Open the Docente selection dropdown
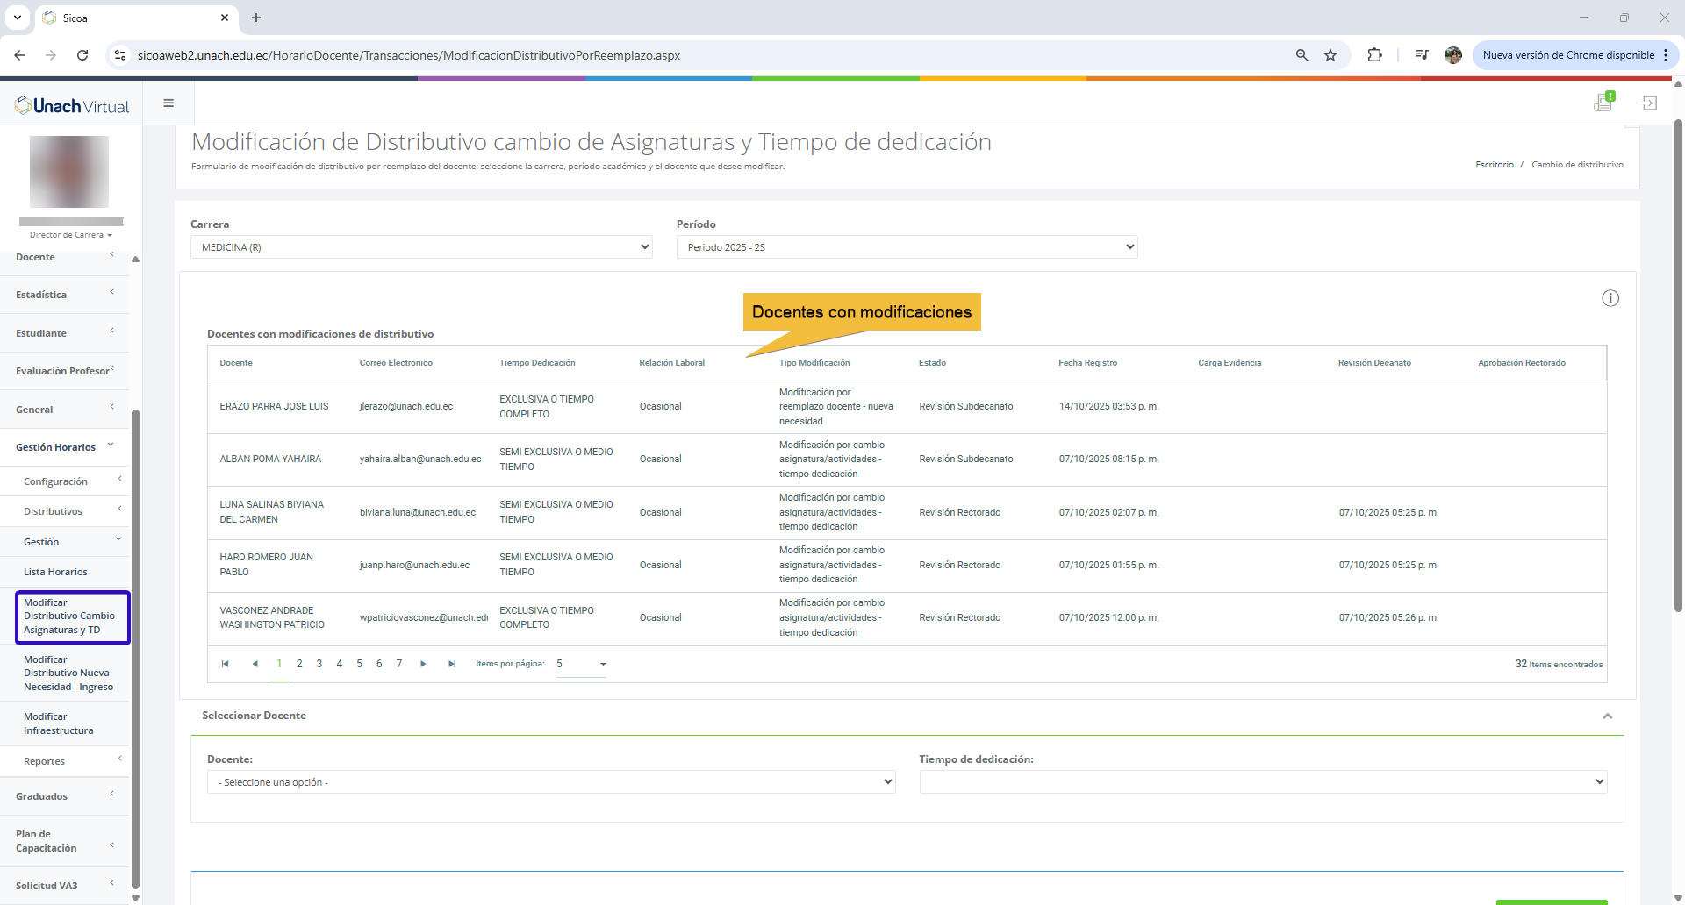This screenshot has height=905, width=1685. pos(551,782)
